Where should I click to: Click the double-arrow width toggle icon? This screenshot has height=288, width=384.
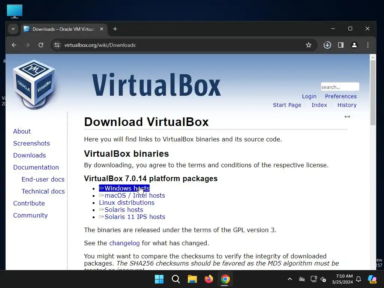click(347, 117)
